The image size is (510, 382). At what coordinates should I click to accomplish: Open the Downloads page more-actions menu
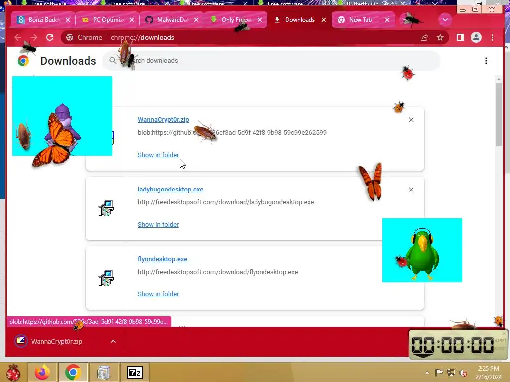[486, 61]
